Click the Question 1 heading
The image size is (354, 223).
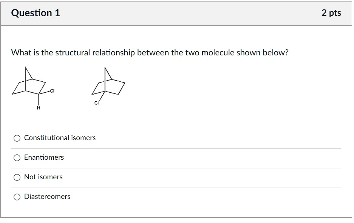coord(36,12)
